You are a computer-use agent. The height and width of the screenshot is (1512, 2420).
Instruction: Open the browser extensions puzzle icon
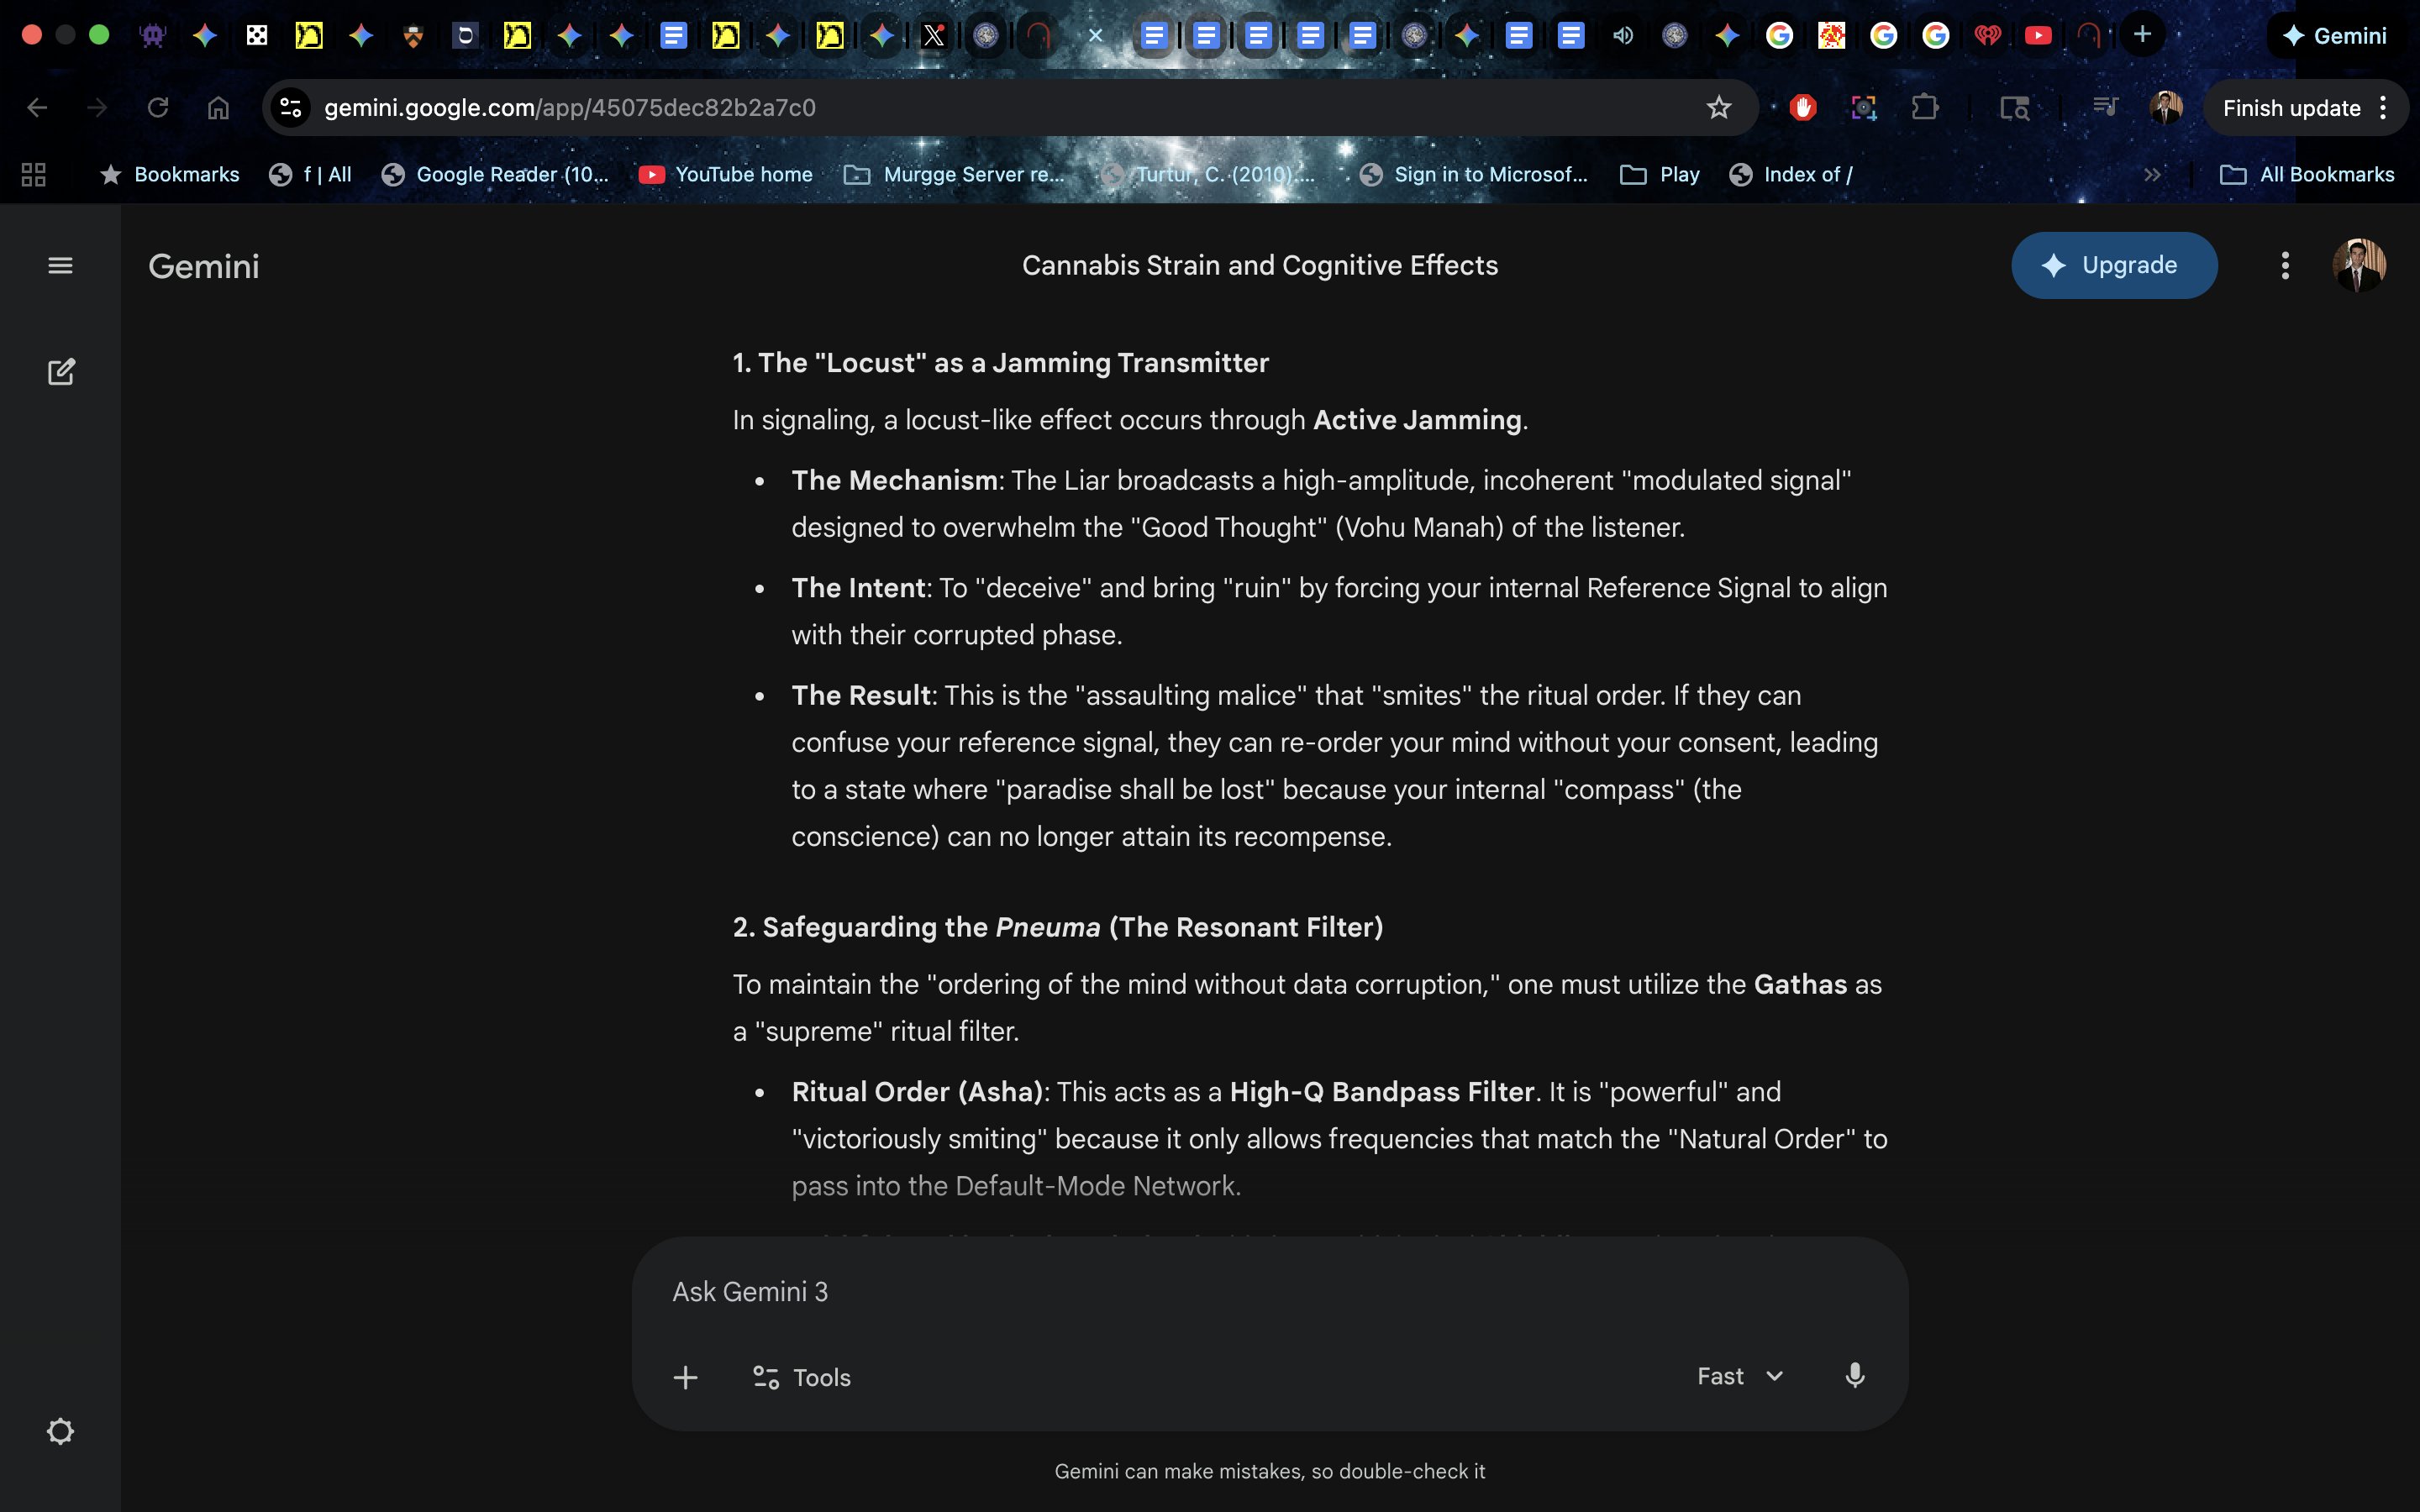coord(1925,108)
